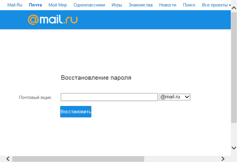Expand the Все проекты dropdown menu
The height and width of the screenshot is (162, 237).
pyautogui.click(x=216, y=5)
